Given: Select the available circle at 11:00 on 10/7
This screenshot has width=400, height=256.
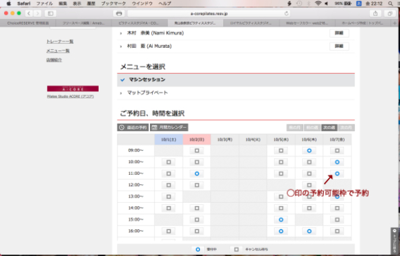Looking at the screenshot, I should pos(337,174).
